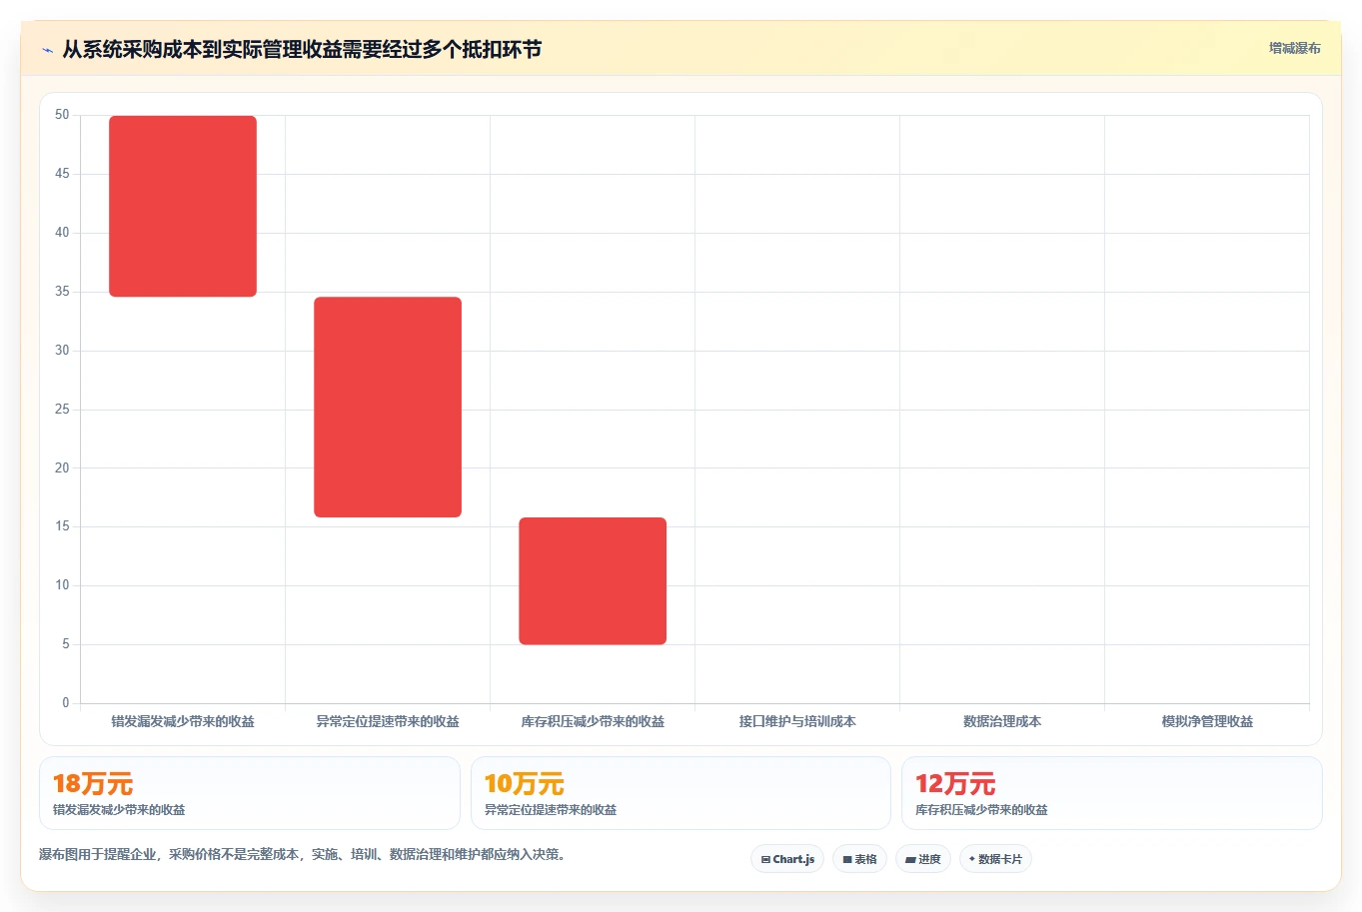Click y-axis tick label 0
1362x912 pixels.
(66, 703)
